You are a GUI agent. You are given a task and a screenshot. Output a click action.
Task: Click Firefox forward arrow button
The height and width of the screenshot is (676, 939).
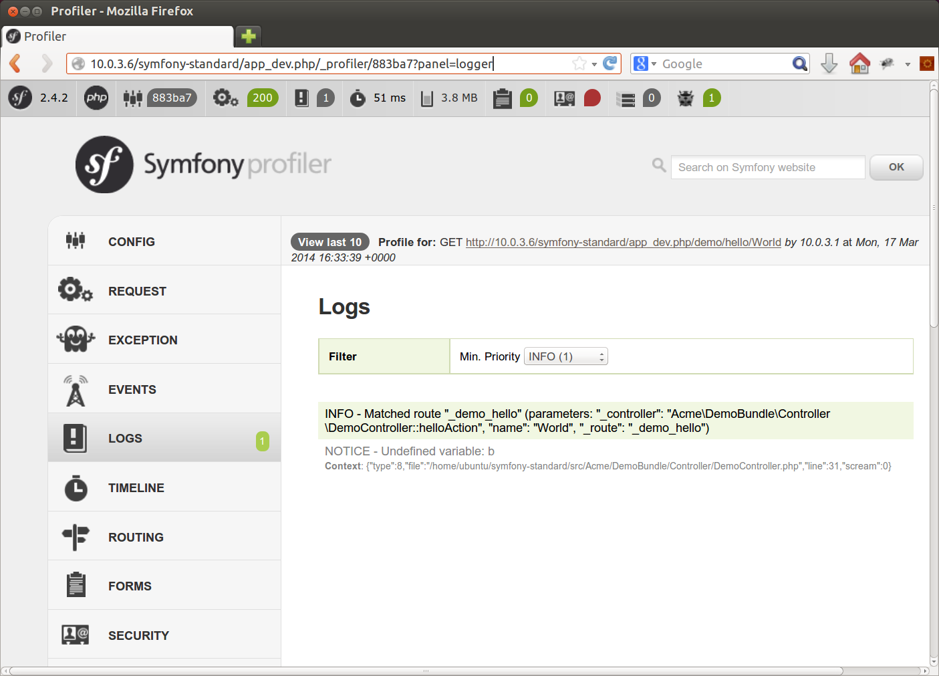[46, 64]
